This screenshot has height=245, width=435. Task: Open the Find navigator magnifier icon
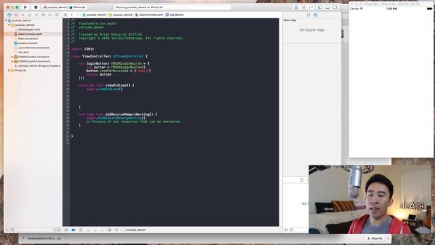[x=22, y=15]
